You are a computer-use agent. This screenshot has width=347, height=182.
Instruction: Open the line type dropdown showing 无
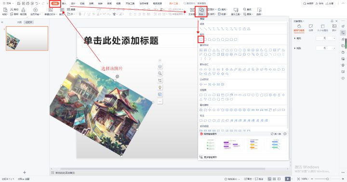coord(325,48)
